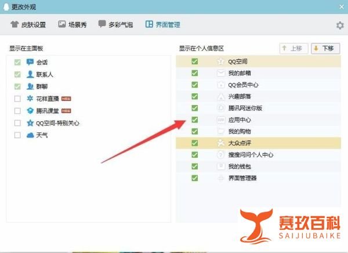Click the 联系人 label in main panel list
The image size is (348, 253).
(45, 74)
